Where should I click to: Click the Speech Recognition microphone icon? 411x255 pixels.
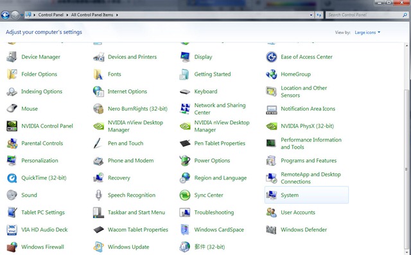point(98,195)
